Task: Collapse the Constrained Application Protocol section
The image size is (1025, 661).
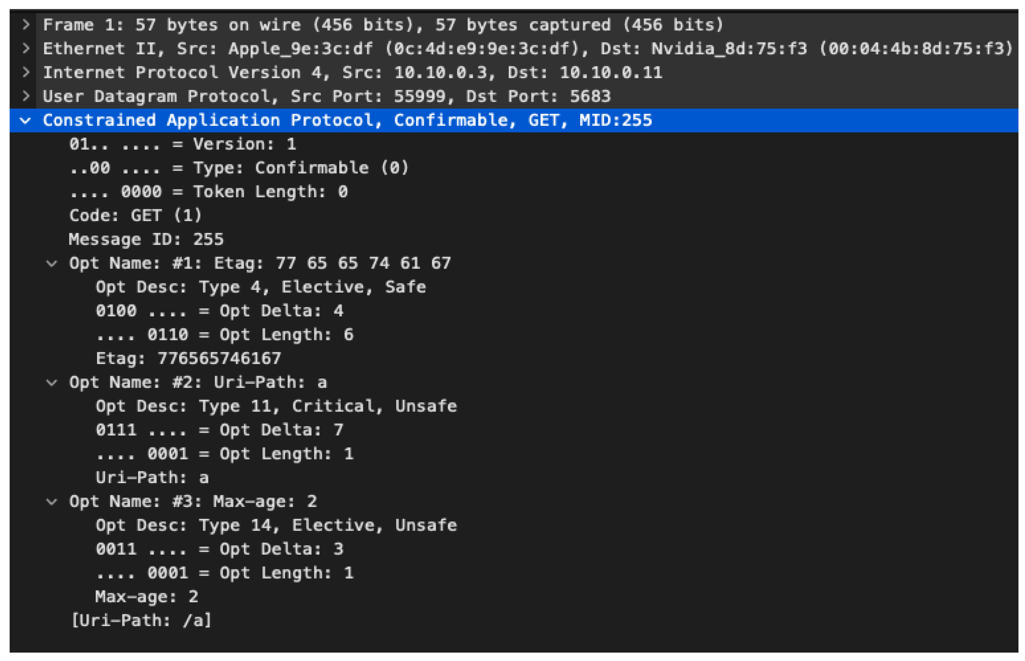Action: (x=26, y=120)
